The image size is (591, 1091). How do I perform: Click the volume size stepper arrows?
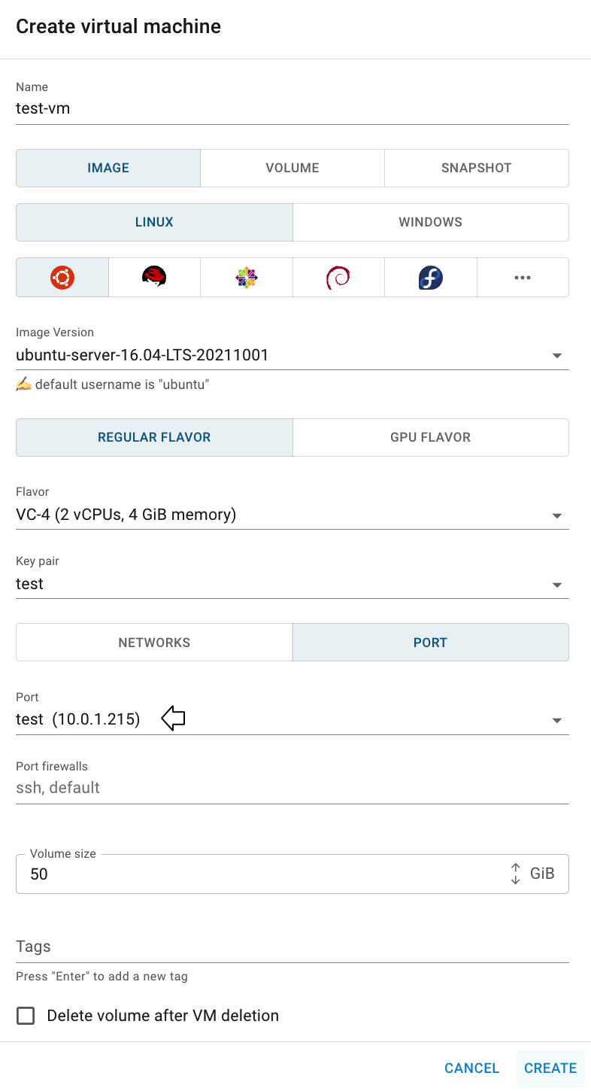(516, 874)
